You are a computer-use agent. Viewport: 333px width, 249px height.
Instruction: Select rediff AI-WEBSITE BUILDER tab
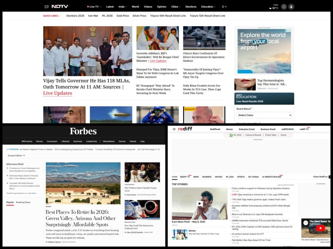(272, 177)
